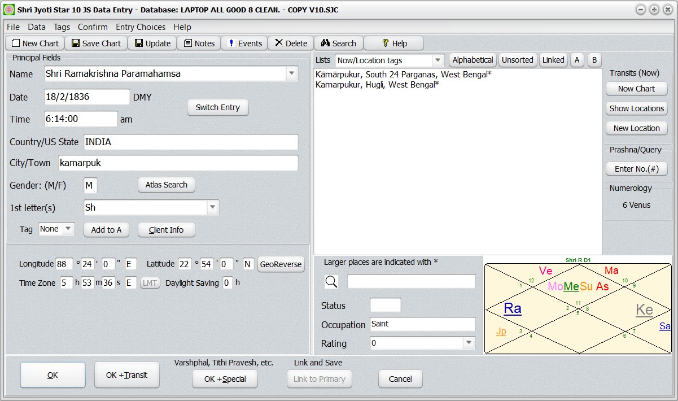Screen dimensions: 678x401
Task: Click the Show Locations button
Action: [637, 108]
